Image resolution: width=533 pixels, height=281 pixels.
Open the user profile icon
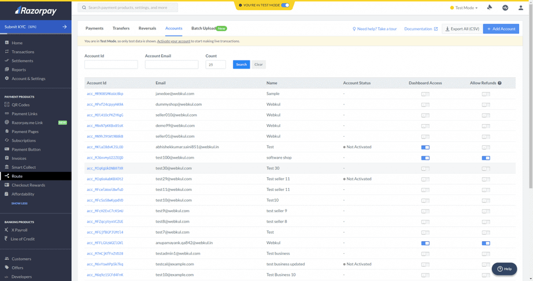521,8
